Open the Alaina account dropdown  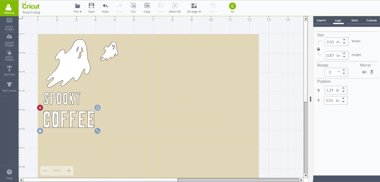tap(9, 8)
